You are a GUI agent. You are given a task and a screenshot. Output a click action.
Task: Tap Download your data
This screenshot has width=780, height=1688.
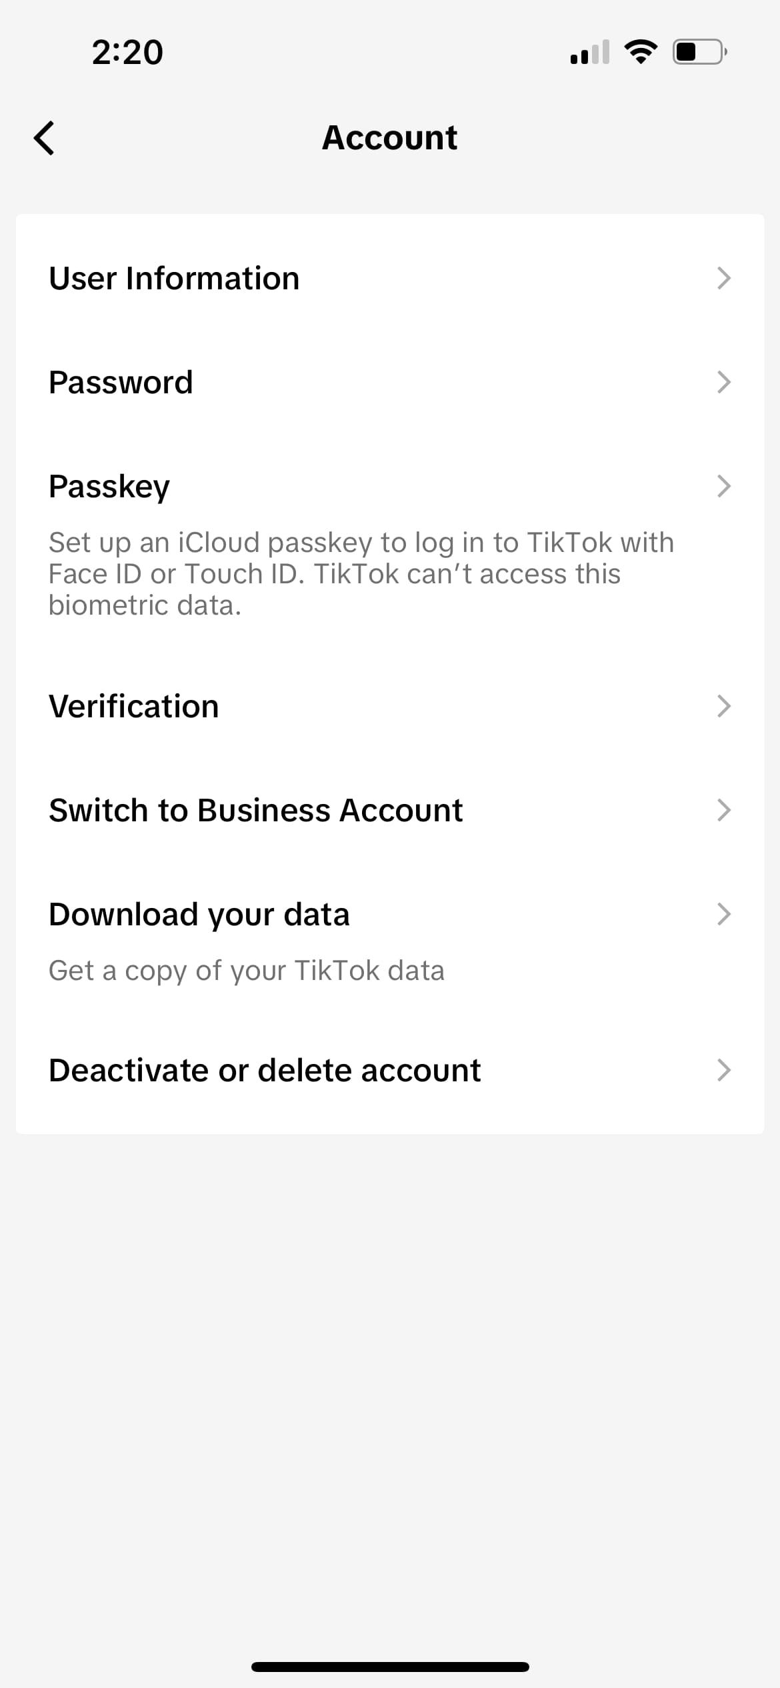click(x=199, y=914)
